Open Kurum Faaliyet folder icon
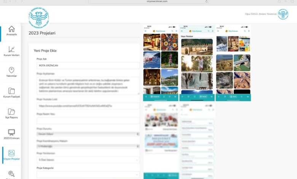This screenshot has width=297, height=179. pyautogui.click(x=11, y=91)
